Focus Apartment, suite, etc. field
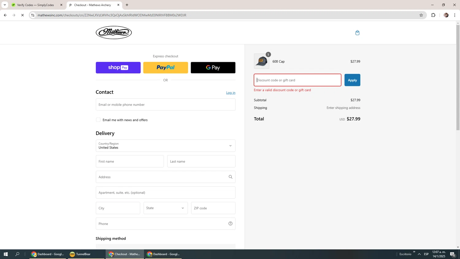The height and width of the screenshot is (259, 460). (166, 192)
